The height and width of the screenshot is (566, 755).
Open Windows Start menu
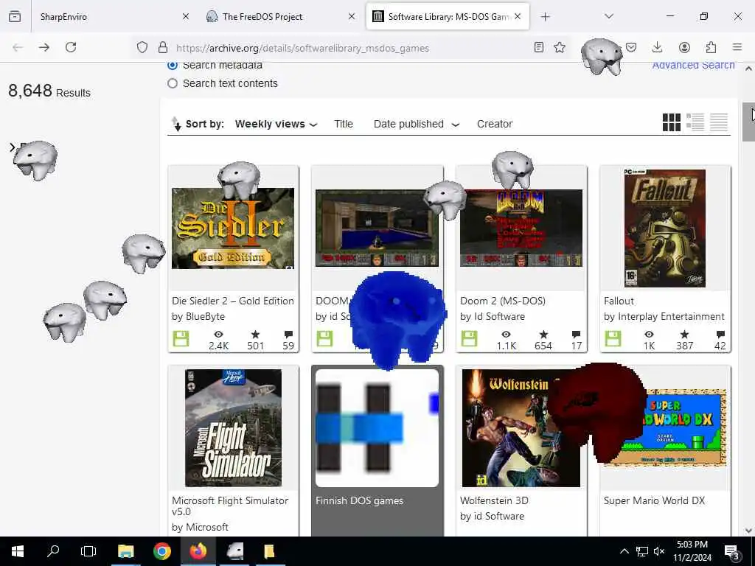point(18,551)
